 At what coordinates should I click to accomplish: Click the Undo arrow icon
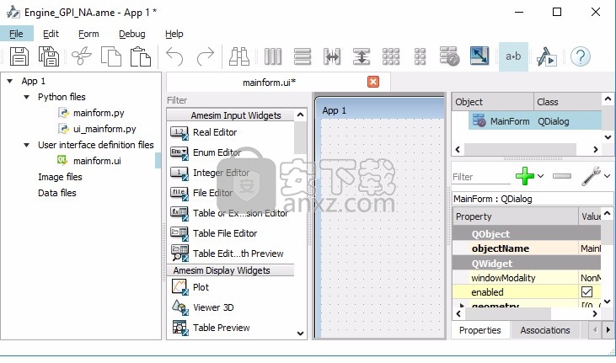coord(174,56)
